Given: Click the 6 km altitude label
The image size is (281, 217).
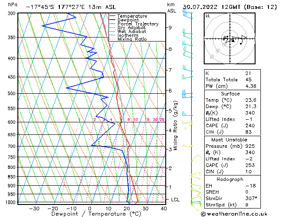Looking at the screenshot, I should (170, 91).
